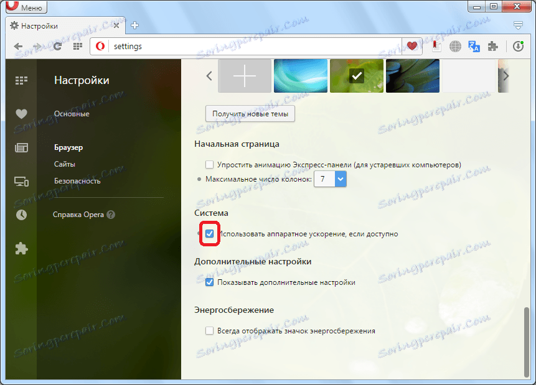Click the Дополнительные настройки heading
Viewport: 536px width, 385px height.
click(253, 261)
